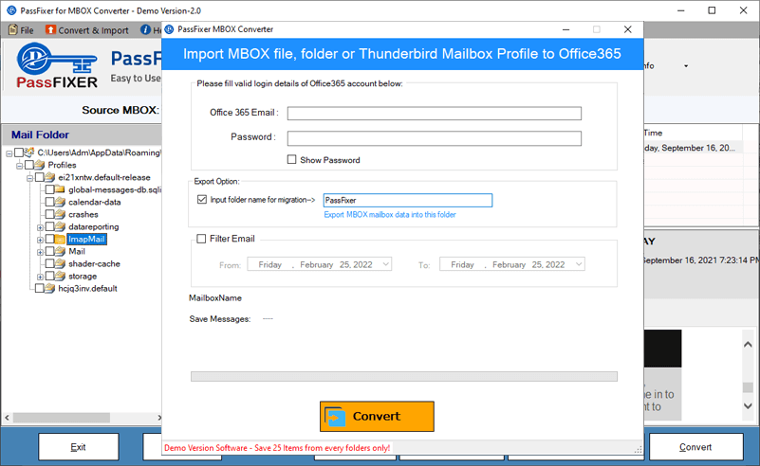Check the Profiles folder checkbox
760x466 pixels.
[29, 165]
